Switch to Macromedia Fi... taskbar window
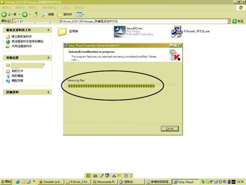Image resolution: width=246 pixels, height=185 pixels. (x=105, y=182)
